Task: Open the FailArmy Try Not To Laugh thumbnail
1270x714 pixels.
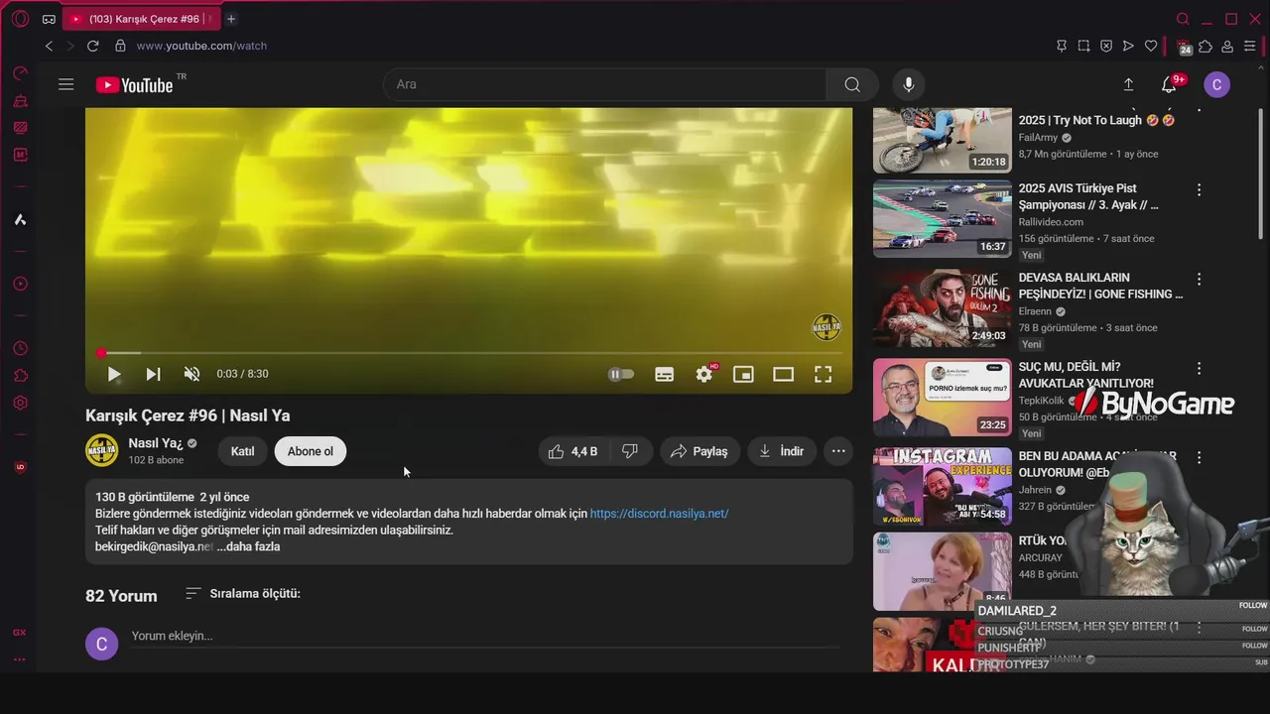Action: click(942, 140)
